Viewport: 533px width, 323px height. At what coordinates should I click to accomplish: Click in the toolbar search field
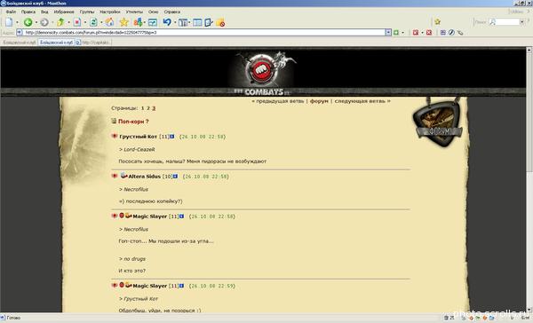[507, 22]
